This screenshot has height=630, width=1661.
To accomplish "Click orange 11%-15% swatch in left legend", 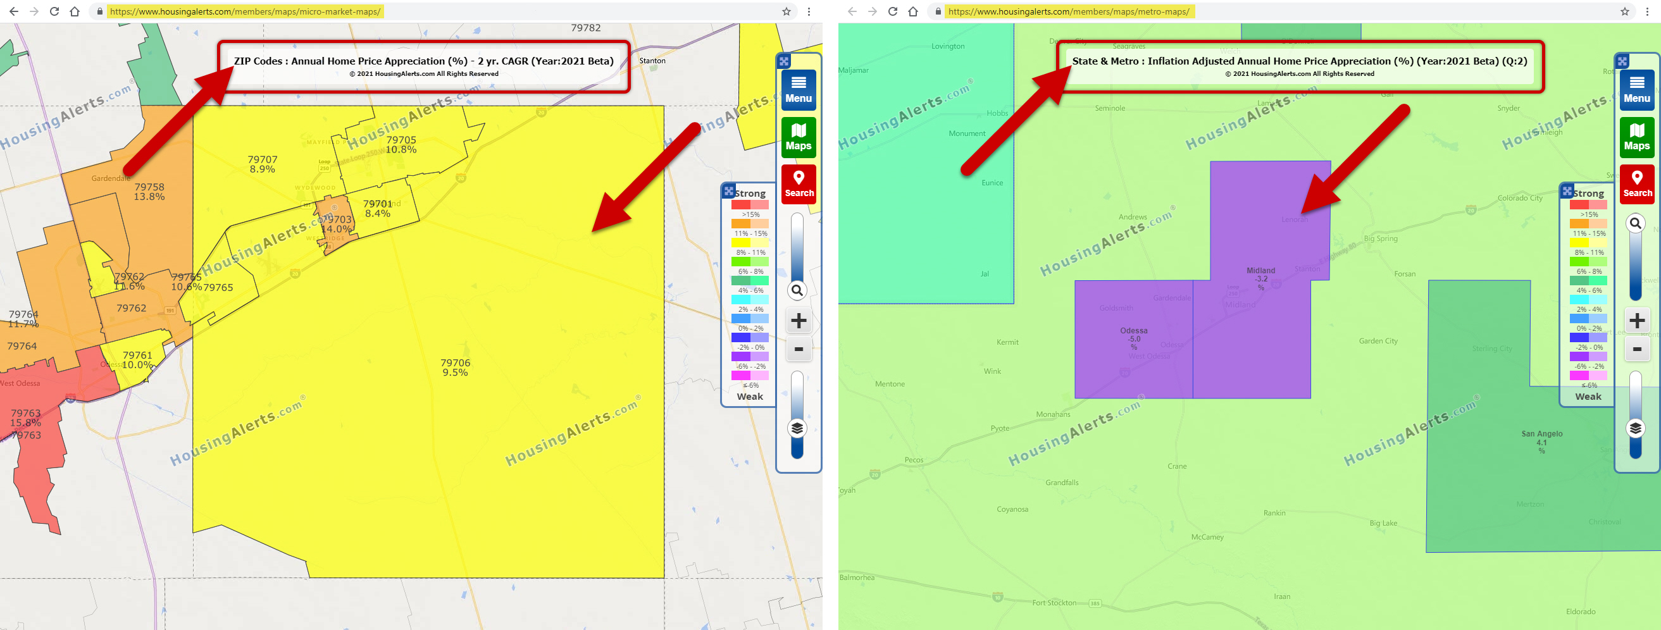I will [x=749, y=224].
